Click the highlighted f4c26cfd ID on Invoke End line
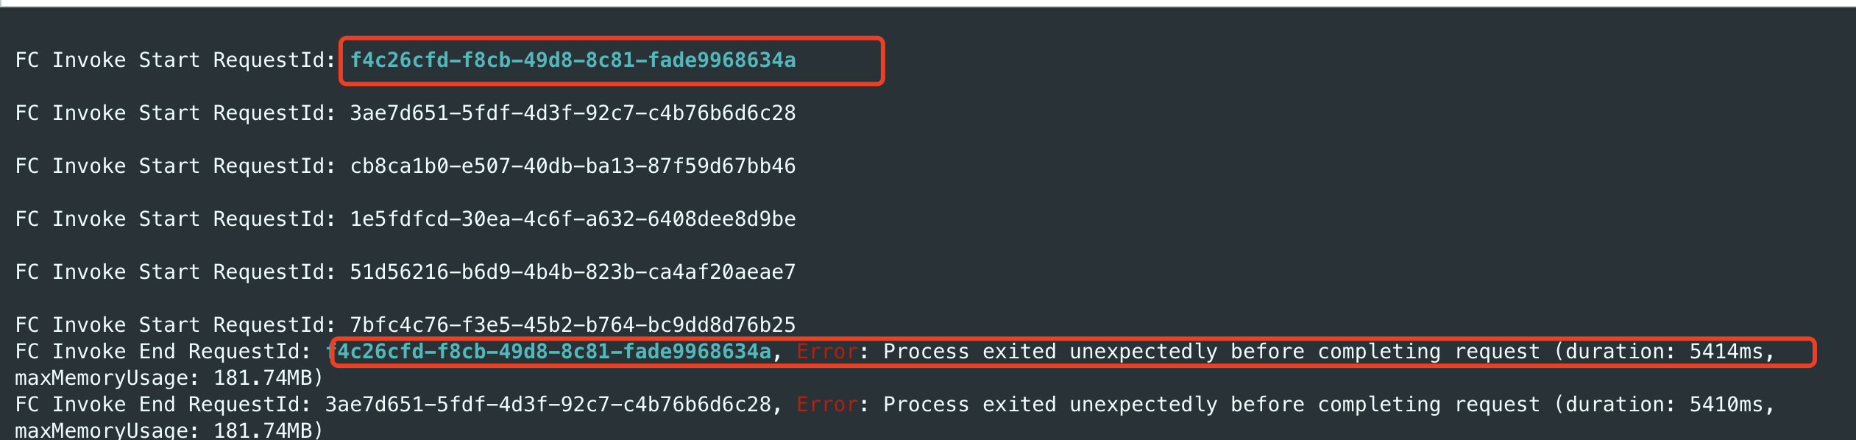Screen dimensions: 1856x440 pos(548,352)
